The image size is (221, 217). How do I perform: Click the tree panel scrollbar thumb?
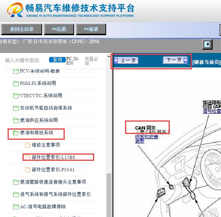click(x=109, y=195)
